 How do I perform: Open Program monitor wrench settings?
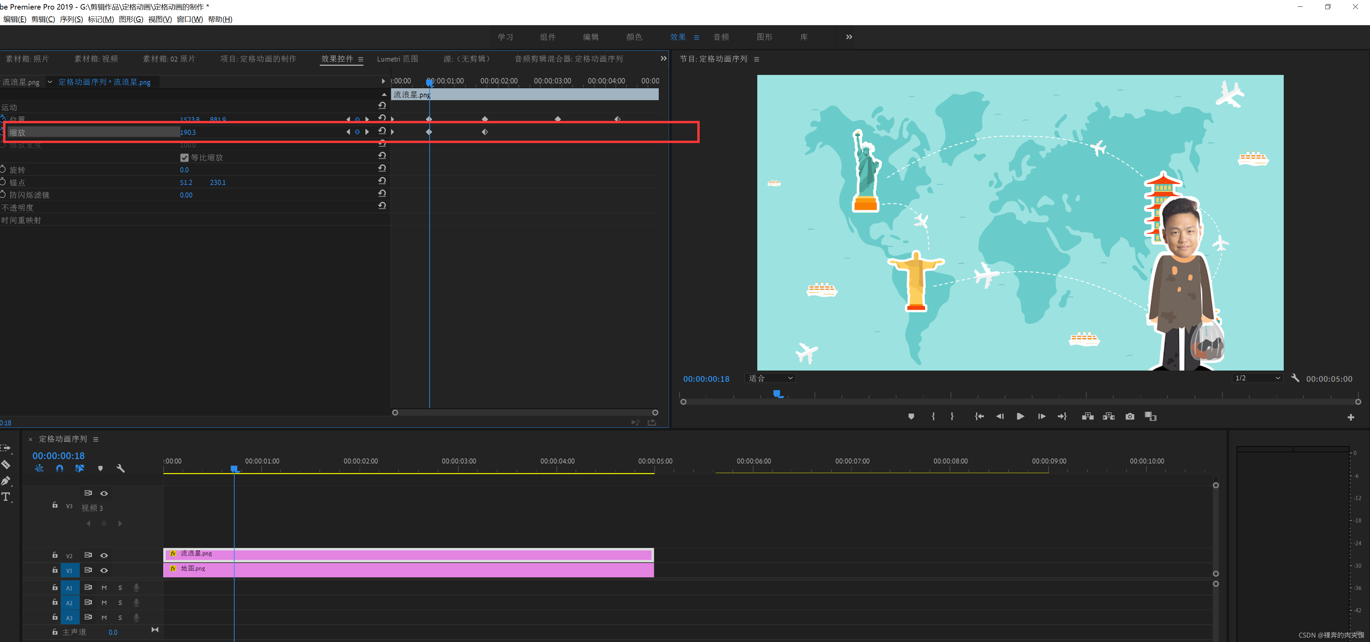1295,378
